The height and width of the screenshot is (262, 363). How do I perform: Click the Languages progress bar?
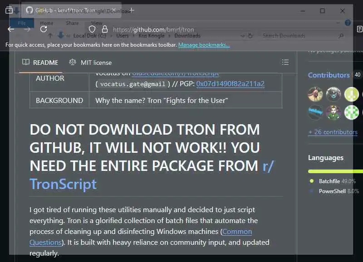click(x=335, y=171)
